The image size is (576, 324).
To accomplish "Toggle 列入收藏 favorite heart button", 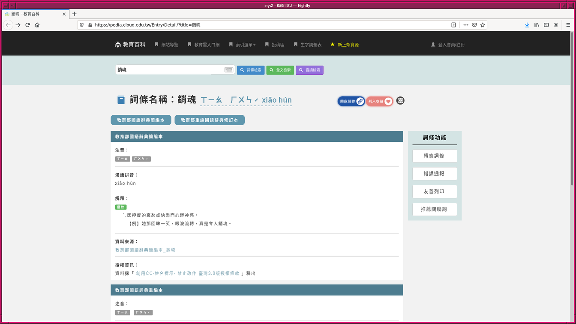I will pyautogui.click(x=380, y=101).
